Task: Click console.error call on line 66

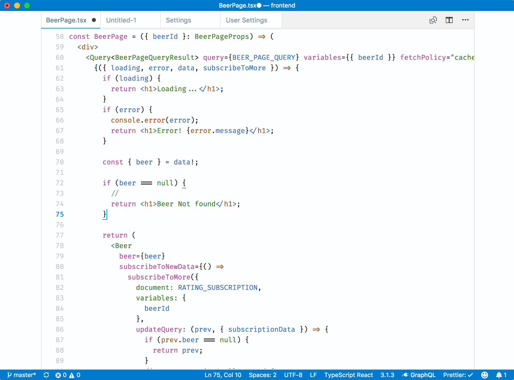Action: [138, 120]
